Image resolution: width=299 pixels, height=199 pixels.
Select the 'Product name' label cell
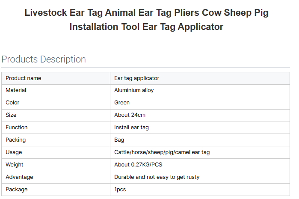(x=24, y=78)
